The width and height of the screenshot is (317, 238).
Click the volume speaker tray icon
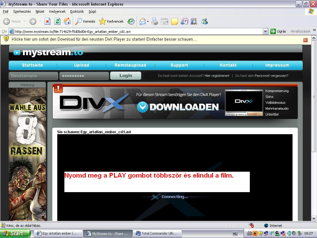294,233
